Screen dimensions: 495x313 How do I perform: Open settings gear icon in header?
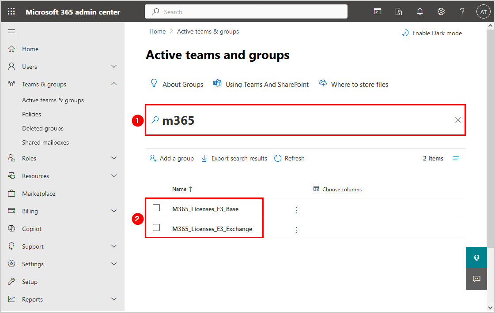click(441, 11)
